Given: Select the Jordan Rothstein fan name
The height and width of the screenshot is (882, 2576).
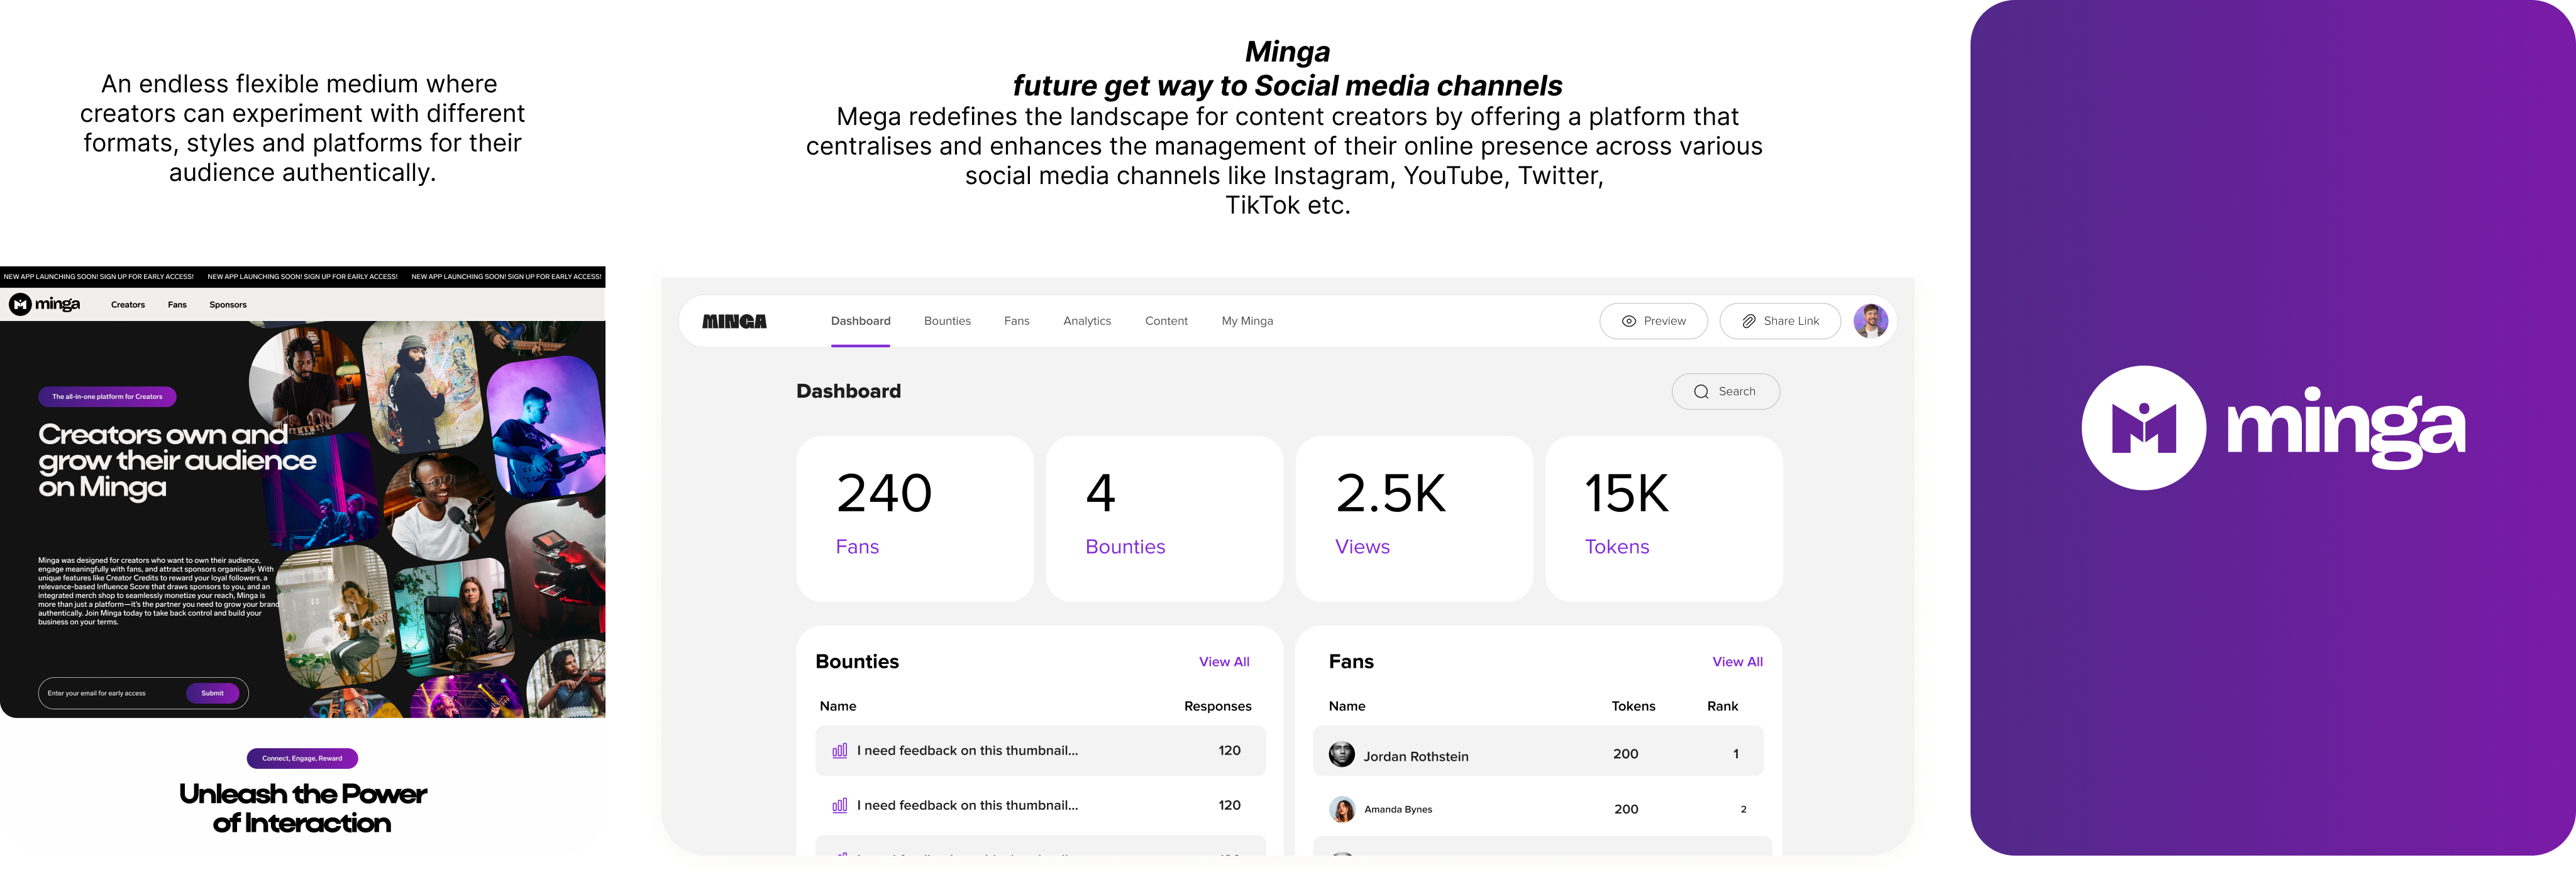Looking at the screenshot, I should click(1415, 756).
